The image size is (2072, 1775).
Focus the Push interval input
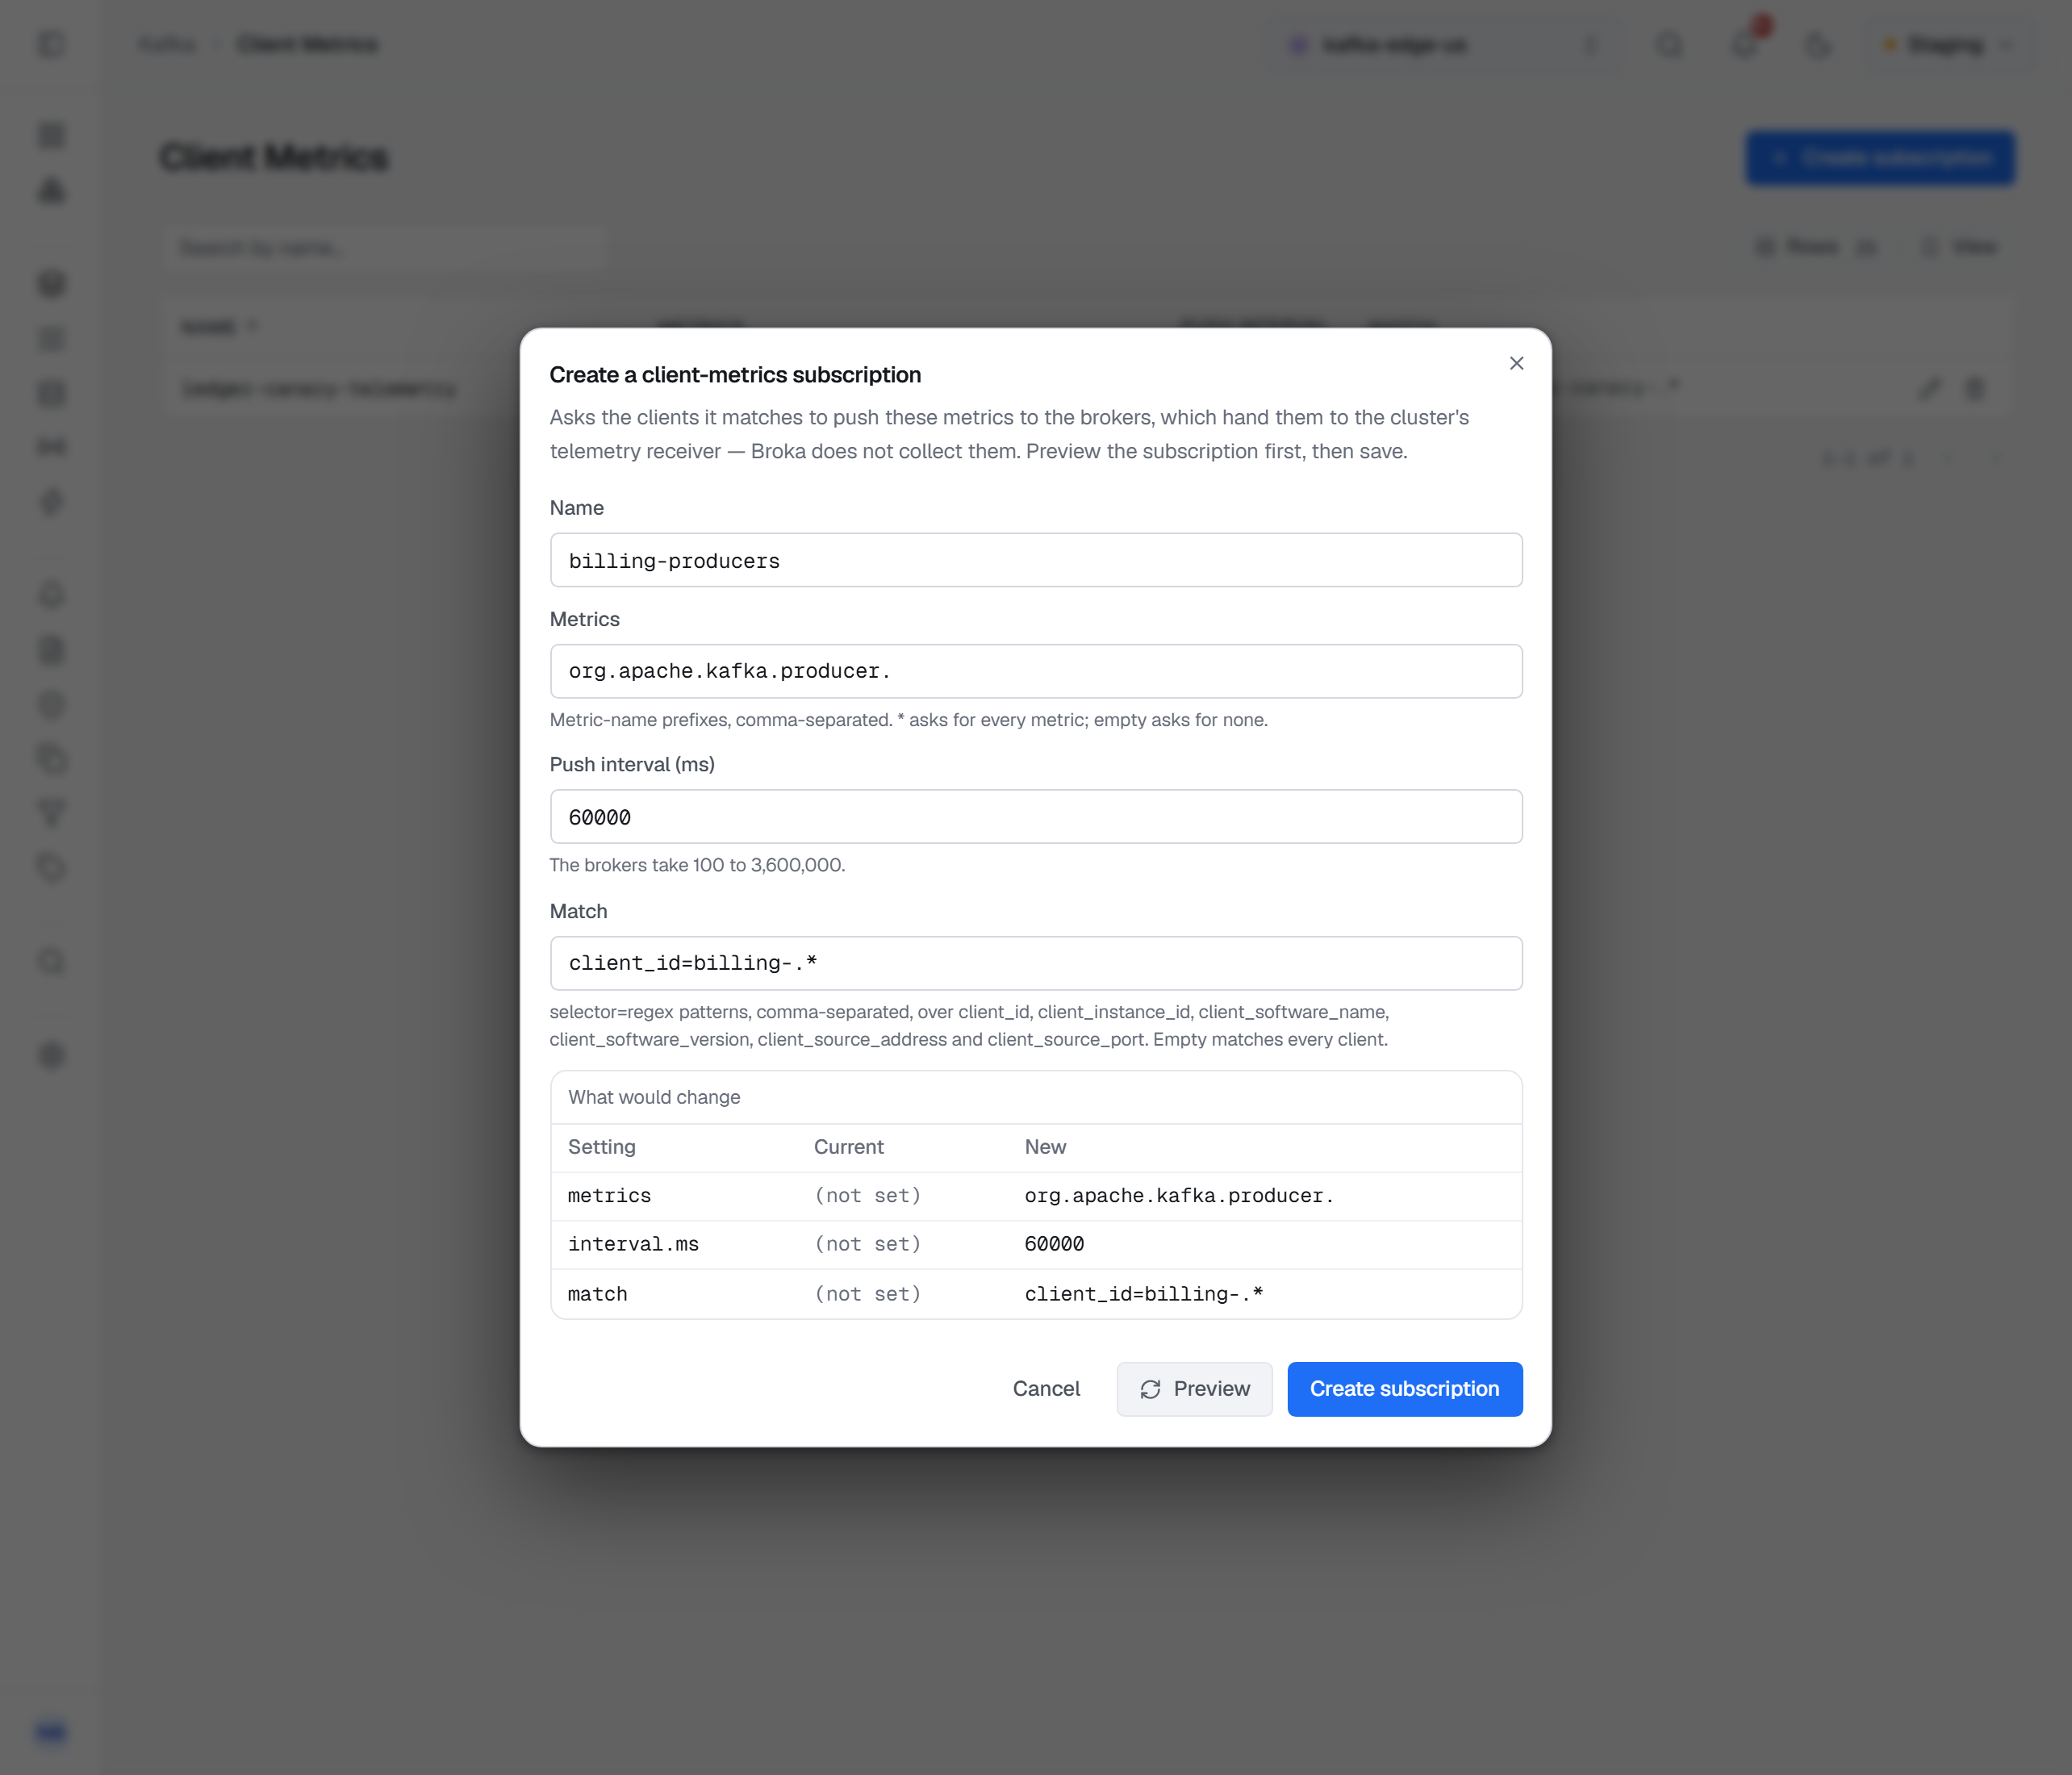point(1036,817)
